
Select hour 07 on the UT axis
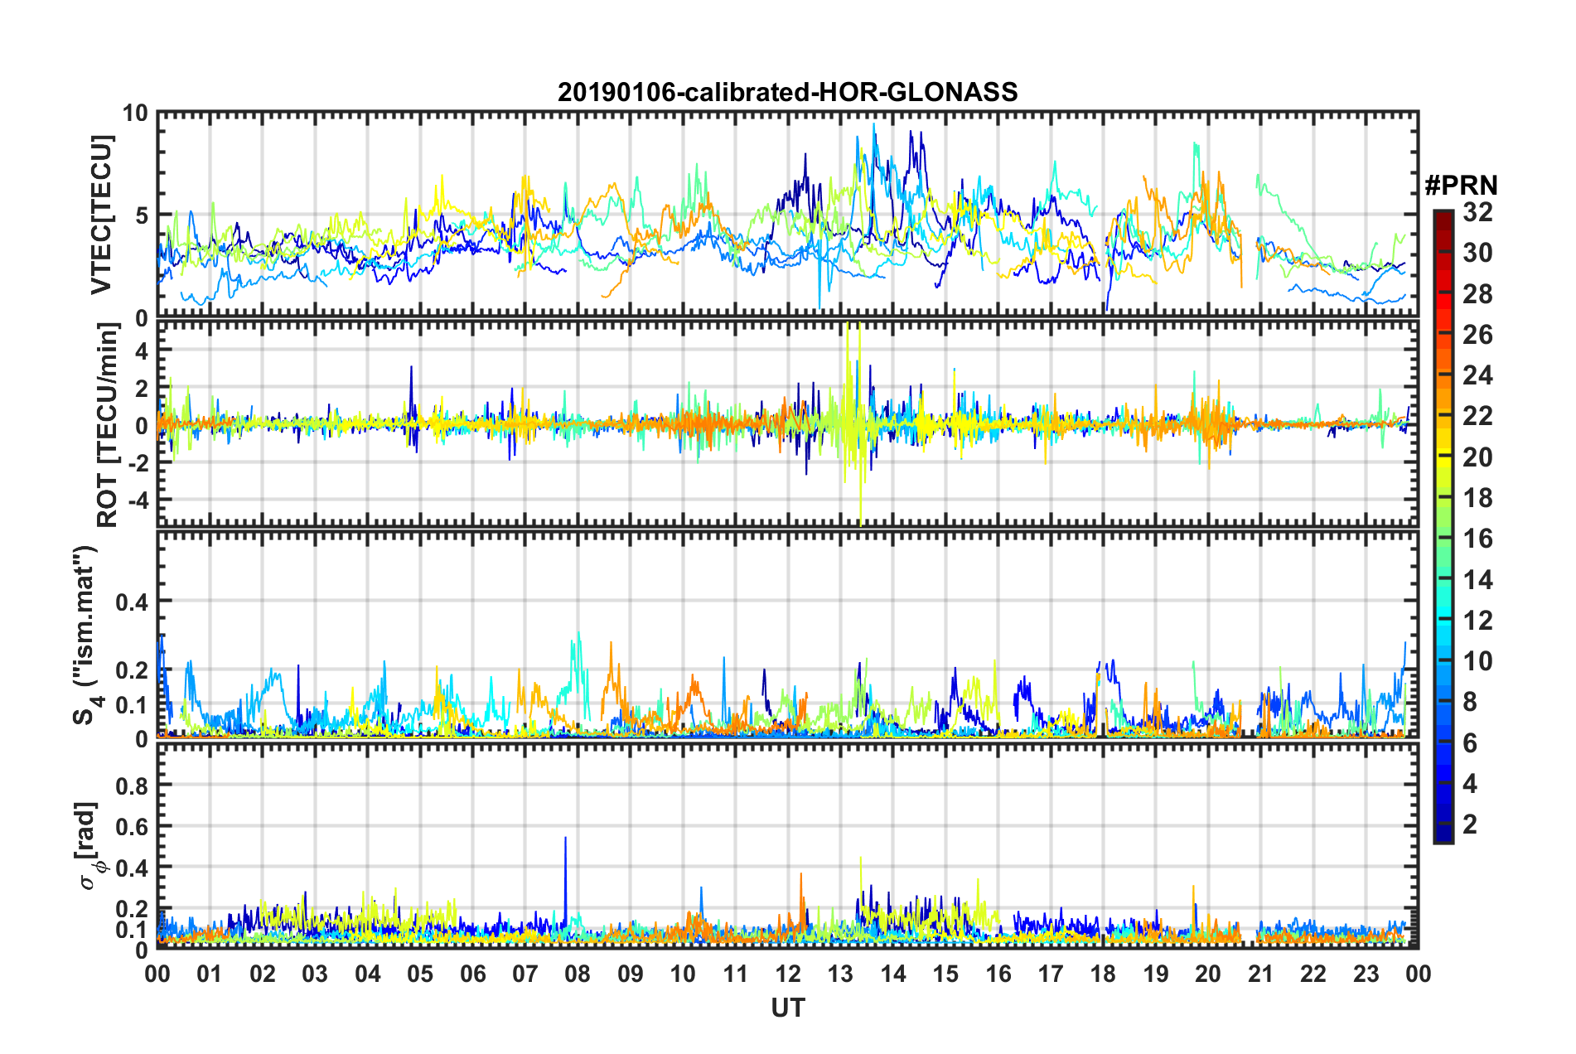point(525,973)
